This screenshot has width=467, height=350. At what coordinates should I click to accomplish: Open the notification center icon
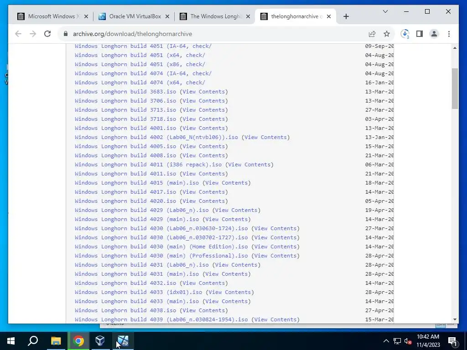[452, 341]
